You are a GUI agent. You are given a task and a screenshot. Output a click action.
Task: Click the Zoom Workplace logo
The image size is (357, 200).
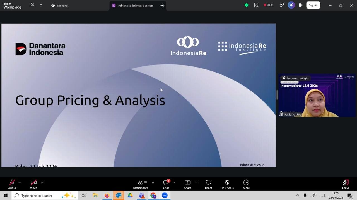[x=12, y=6]
